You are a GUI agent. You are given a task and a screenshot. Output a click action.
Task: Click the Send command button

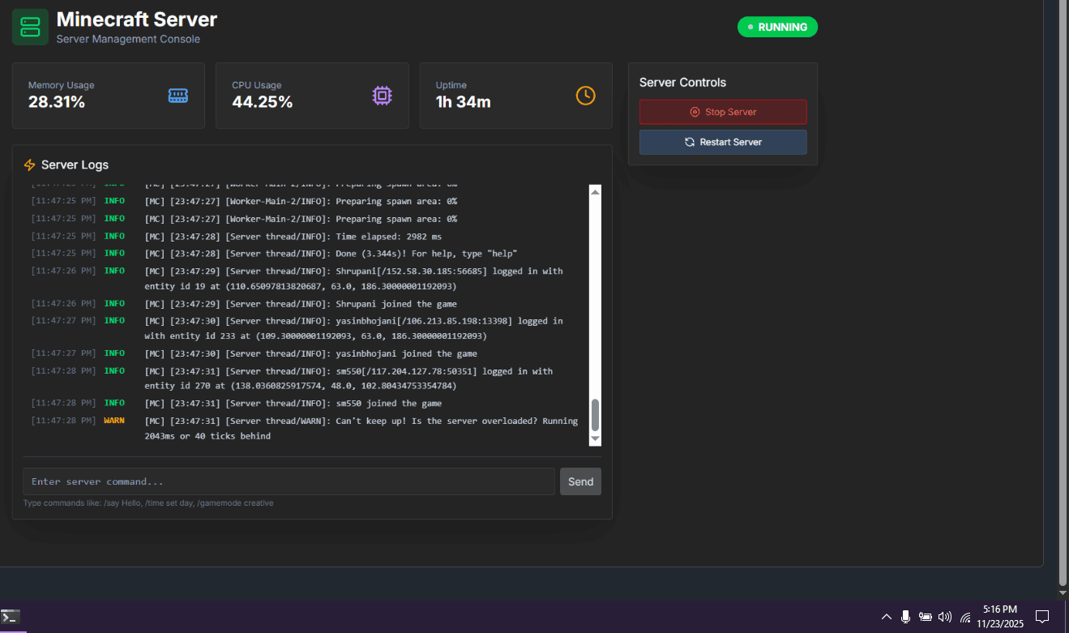point(580,481)
